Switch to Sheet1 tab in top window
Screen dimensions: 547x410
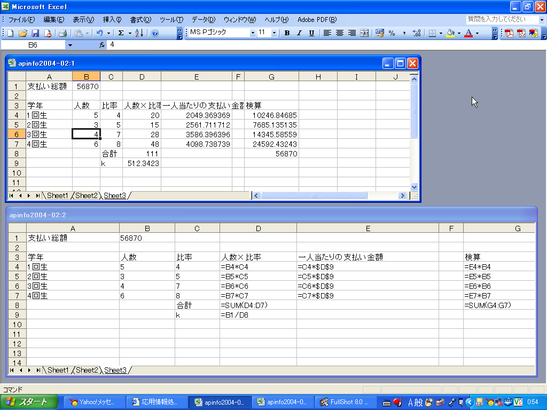58,196
